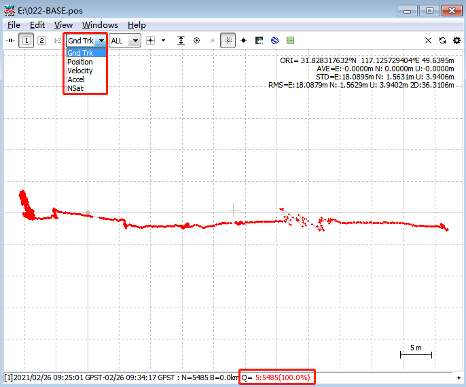Minimize the 022-BASE.pos window

coord(407,11)
